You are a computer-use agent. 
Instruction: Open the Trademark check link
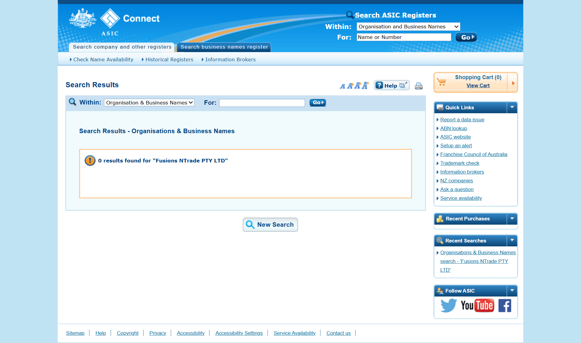[x=459, y=163]
